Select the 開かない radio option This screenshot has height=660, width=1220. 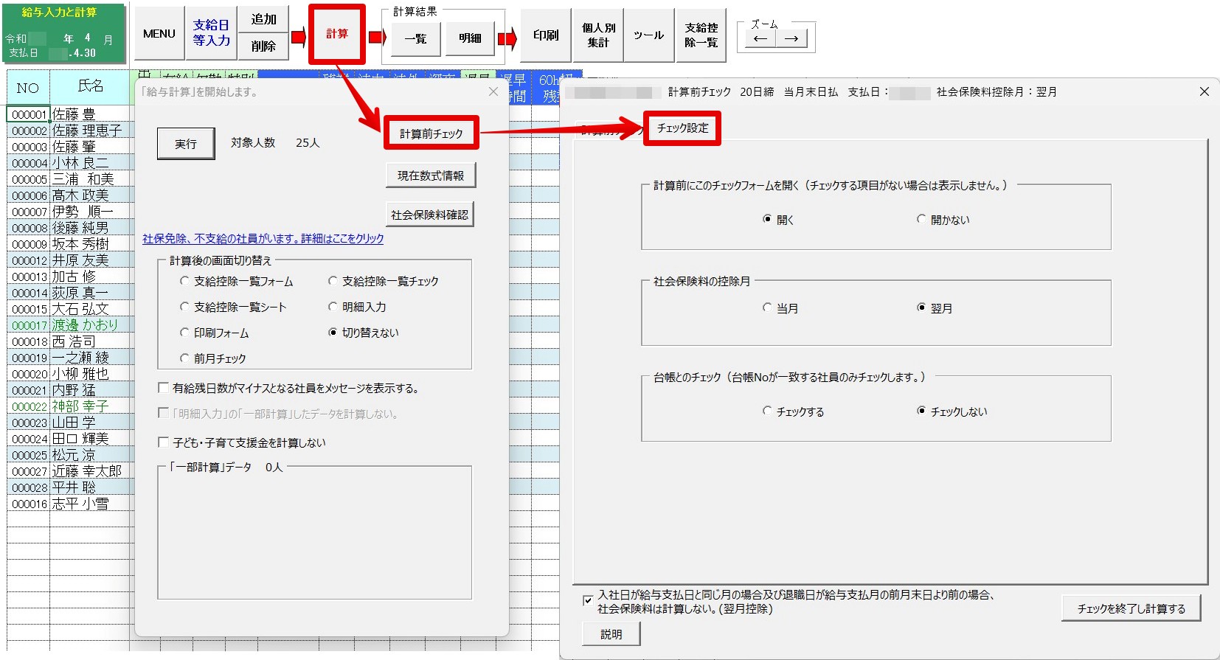tap(921, 220)
